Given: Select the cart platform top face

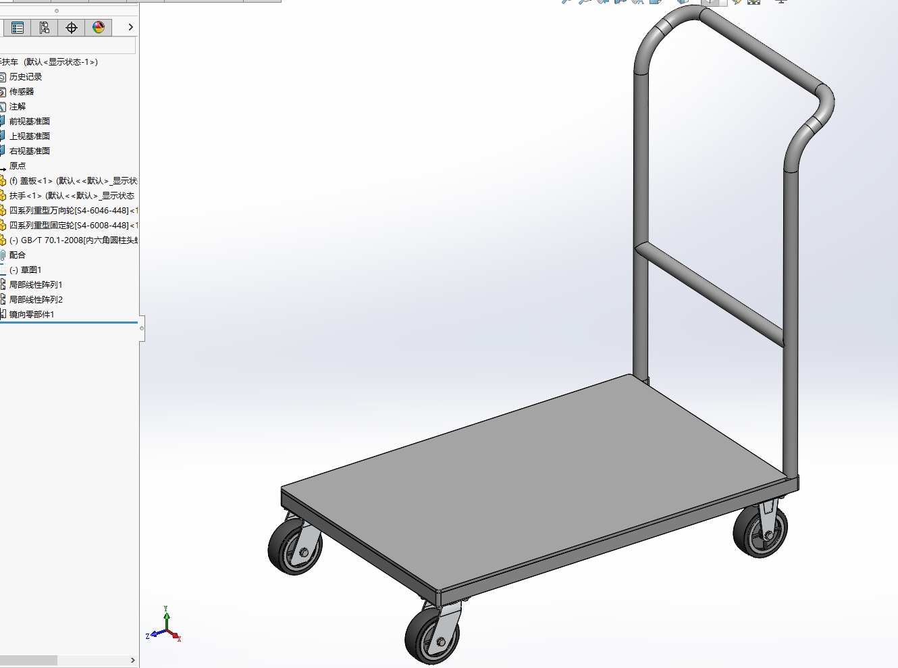Looking at the screenshot, I should pos(533,483).
